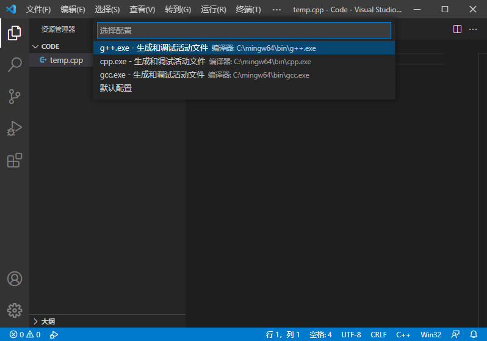Click the 选择配置 input box
Screen dimensions: 487x341
tap(244, 31)
